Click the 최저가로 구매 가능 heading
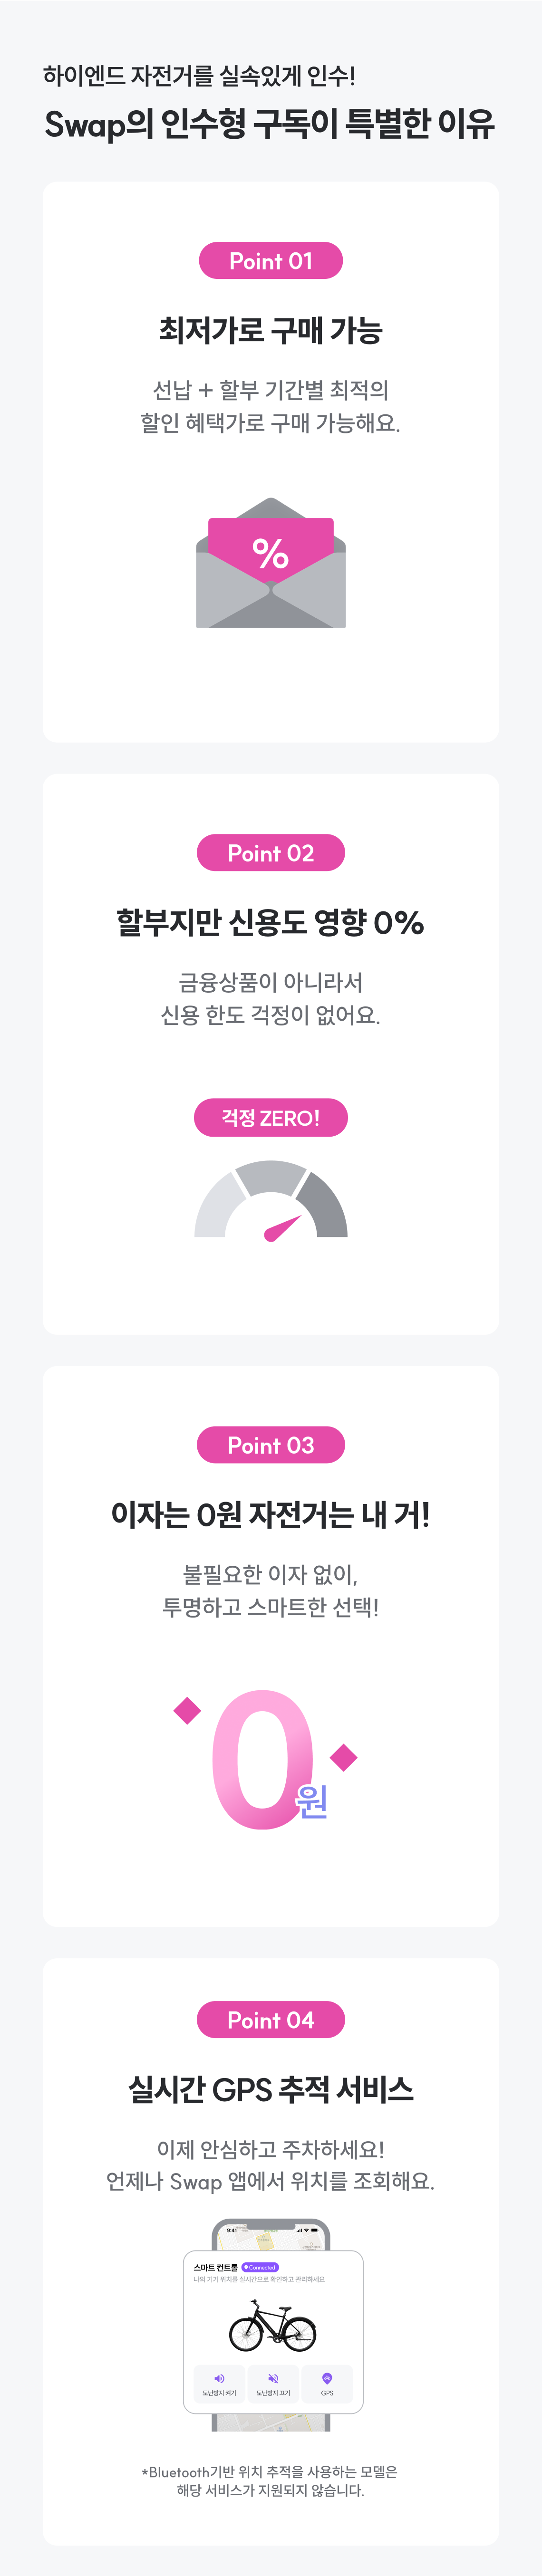 270,330
